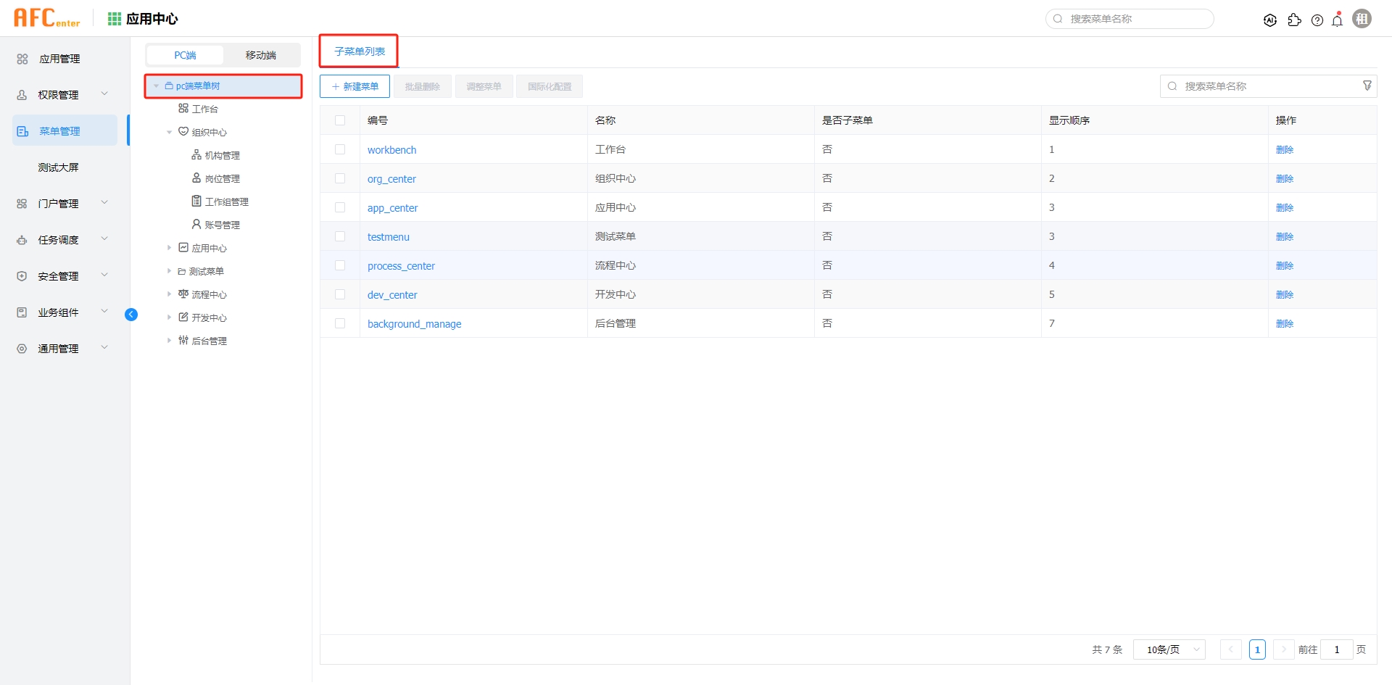Open the org_center menu link
1392x685 pixels.
[x=391, y=178]
